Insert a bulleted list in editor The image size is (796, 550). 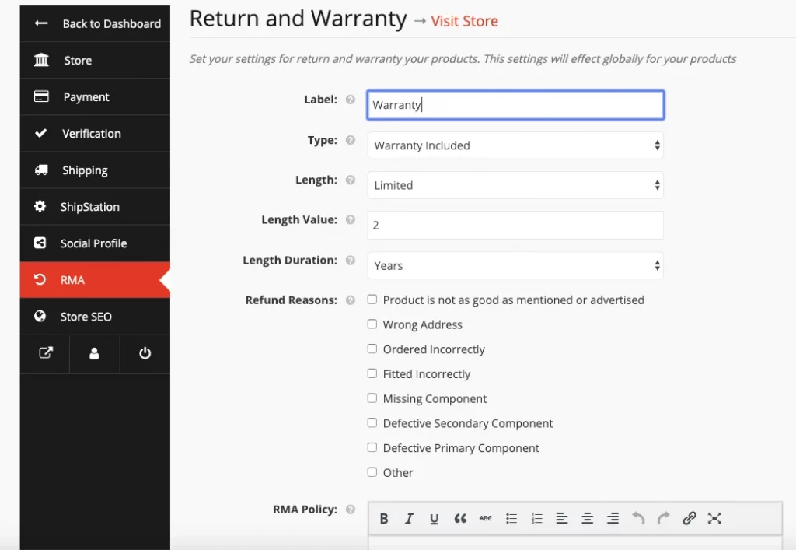pyautogui.click(x=511, y=519)
